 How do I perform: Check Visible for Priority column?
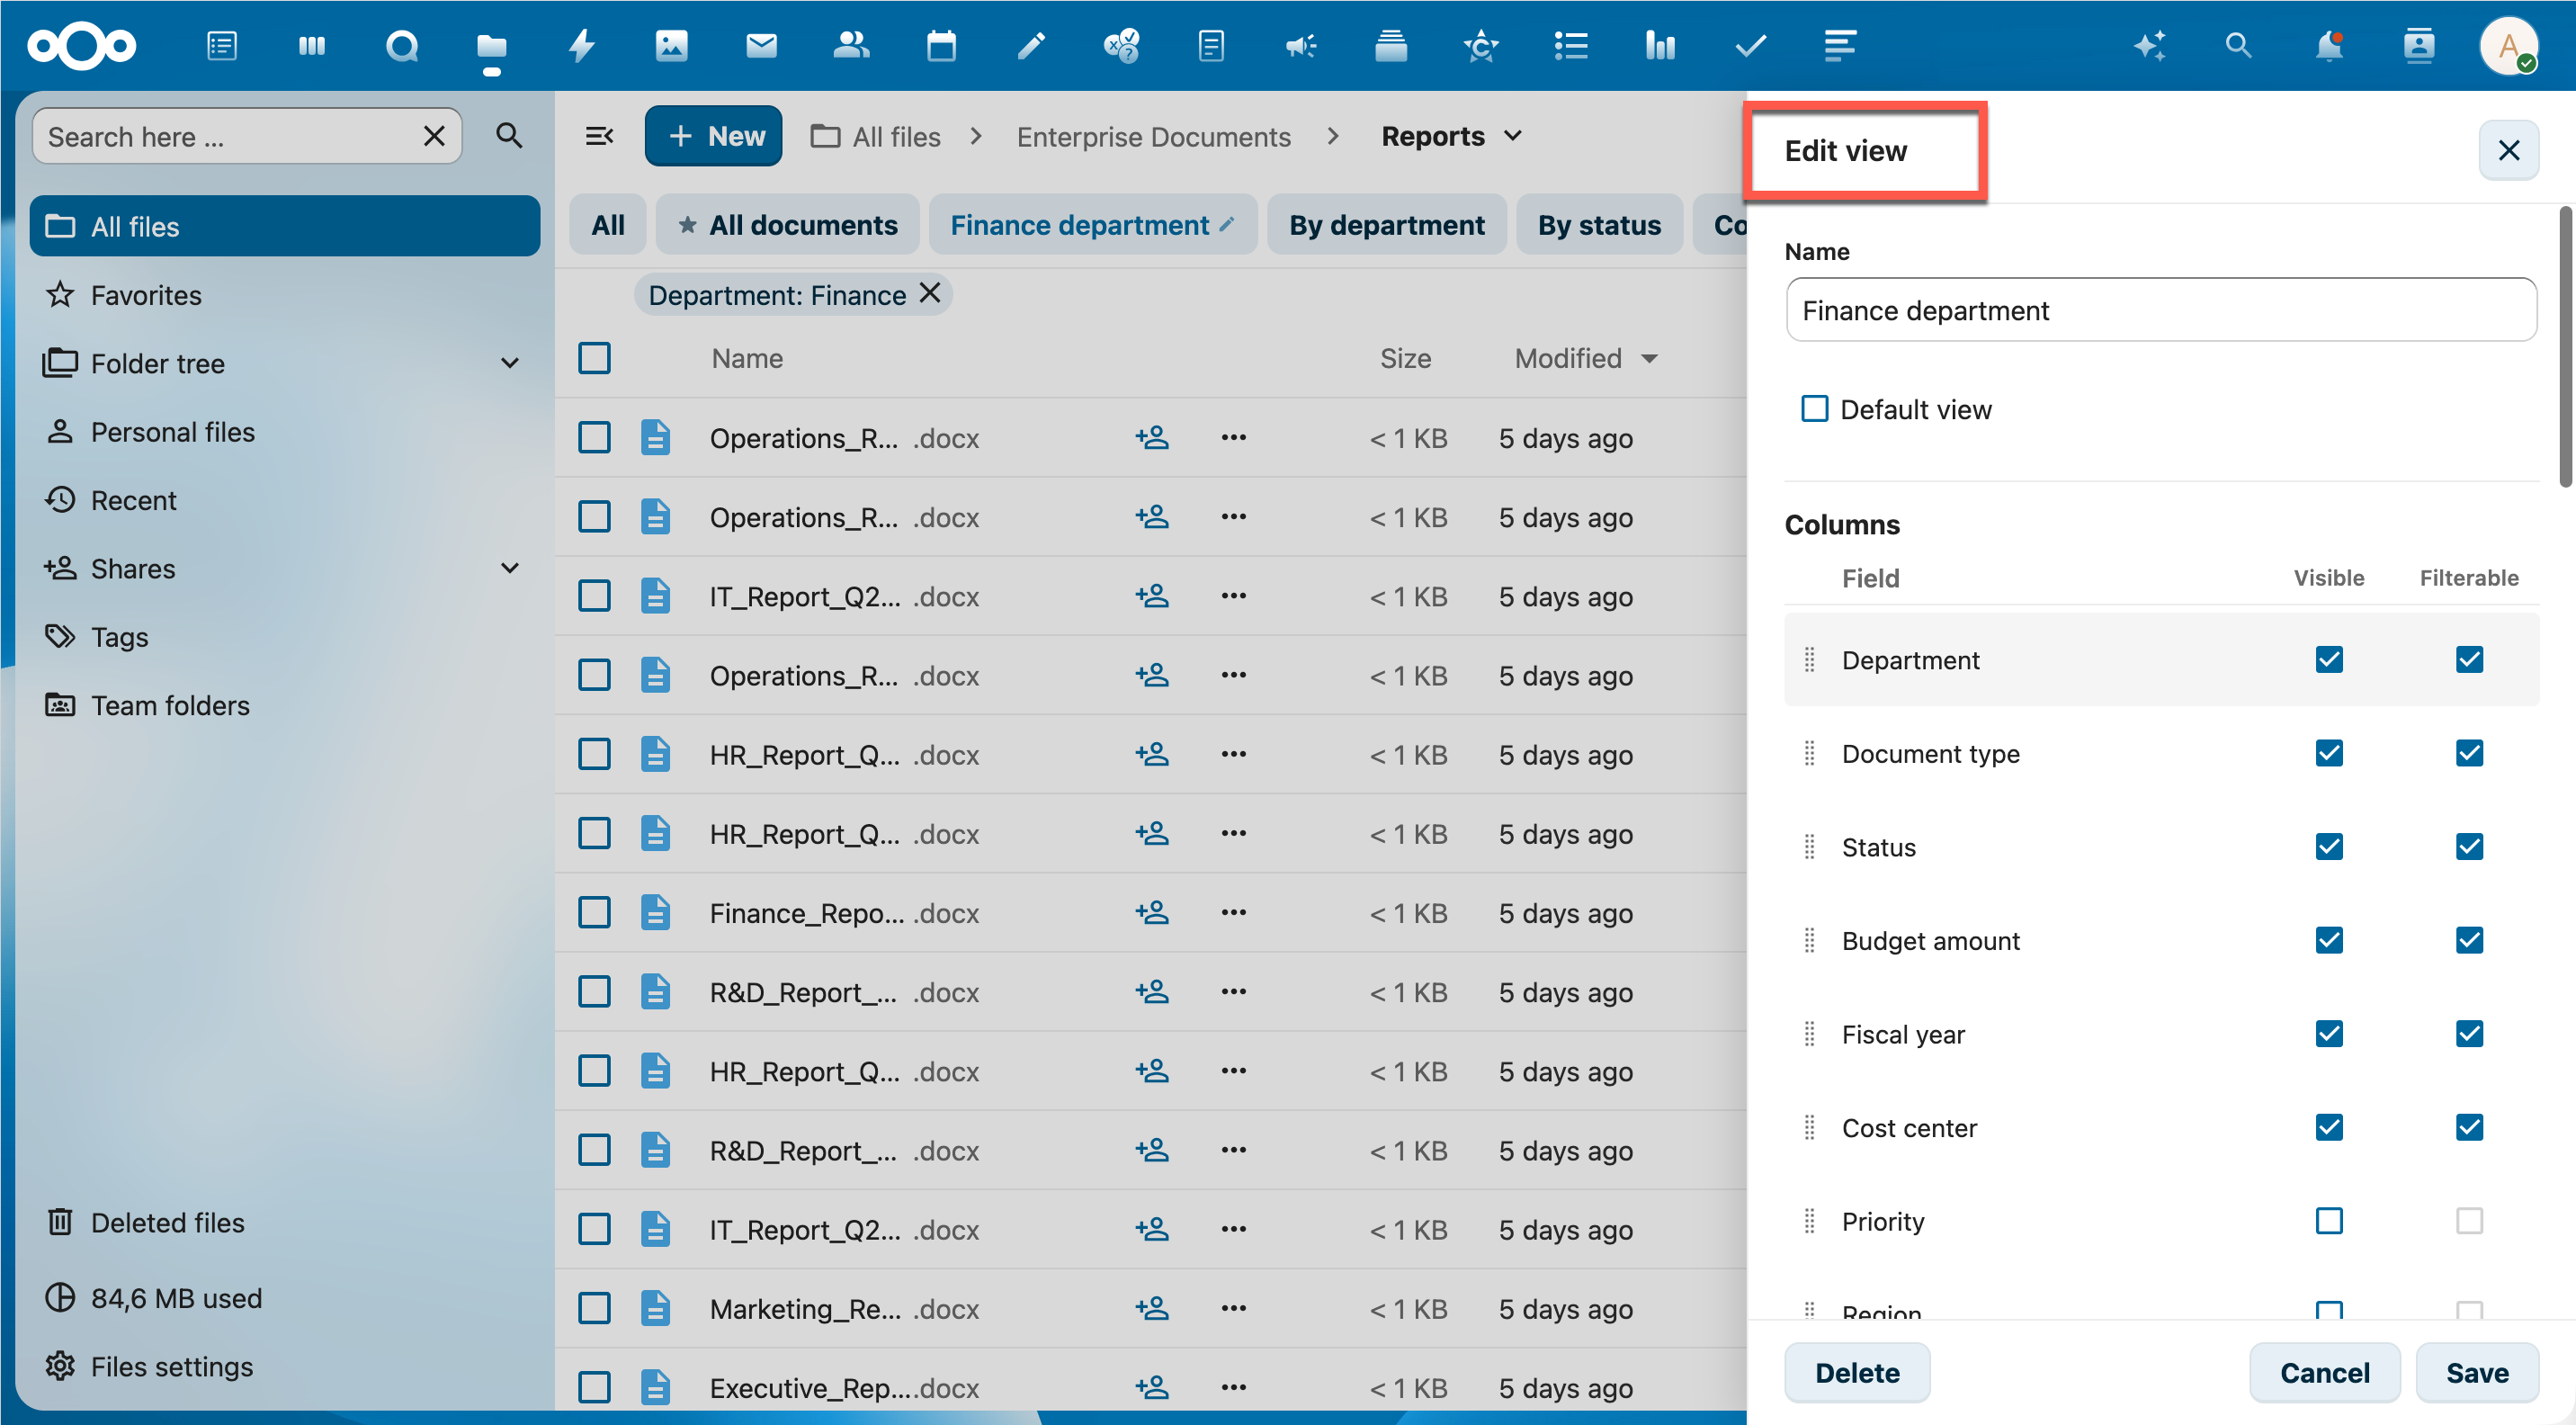[x=2329, y=1221]
